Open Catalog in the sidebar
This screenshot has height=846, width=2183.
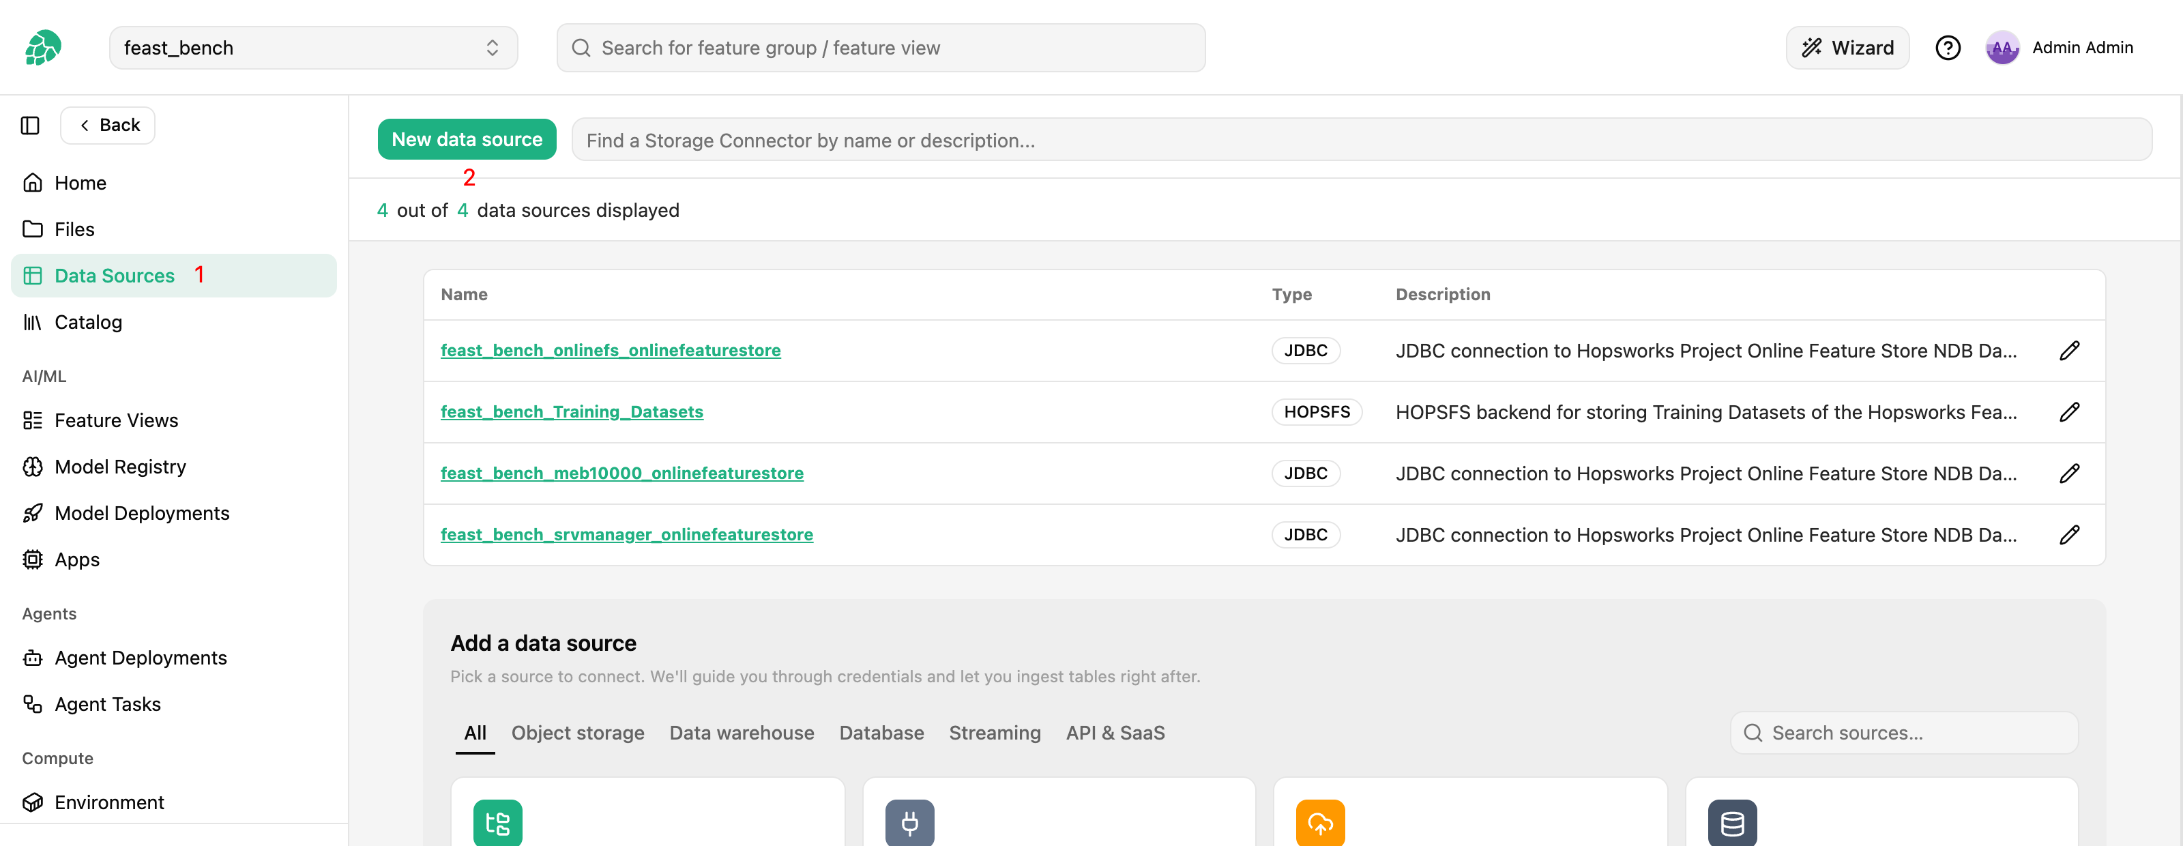click(x=174, y=322)
